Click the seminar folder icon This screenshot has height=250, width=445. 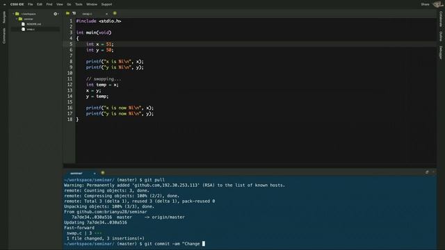20,19
